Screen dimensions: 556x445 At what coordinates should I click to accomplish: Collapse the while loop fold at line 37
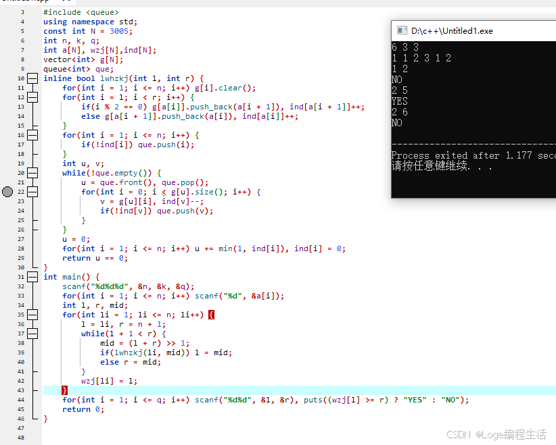click(32, 334)
